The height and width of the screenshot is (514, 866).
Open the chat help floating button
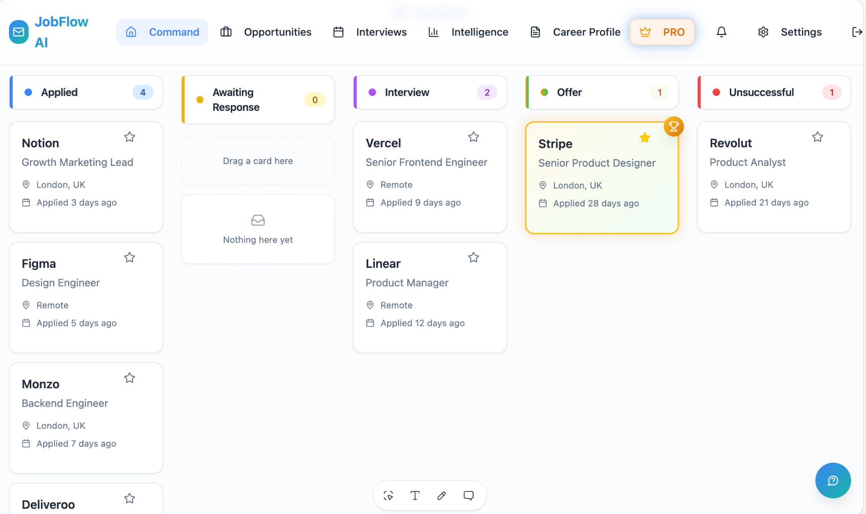[833, 481]
